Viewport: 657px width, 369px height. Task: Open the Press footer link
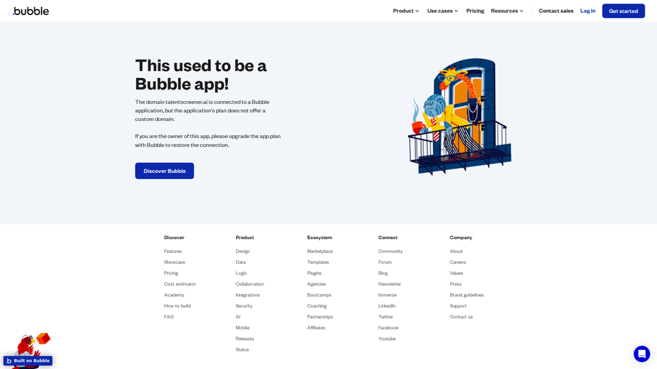tap(455, 284)
